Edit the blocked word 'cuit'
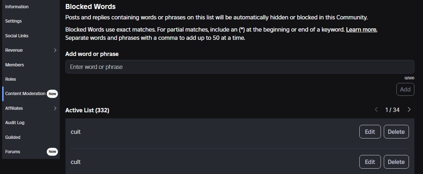The image size is (423, 174). (x=370, y=132)
